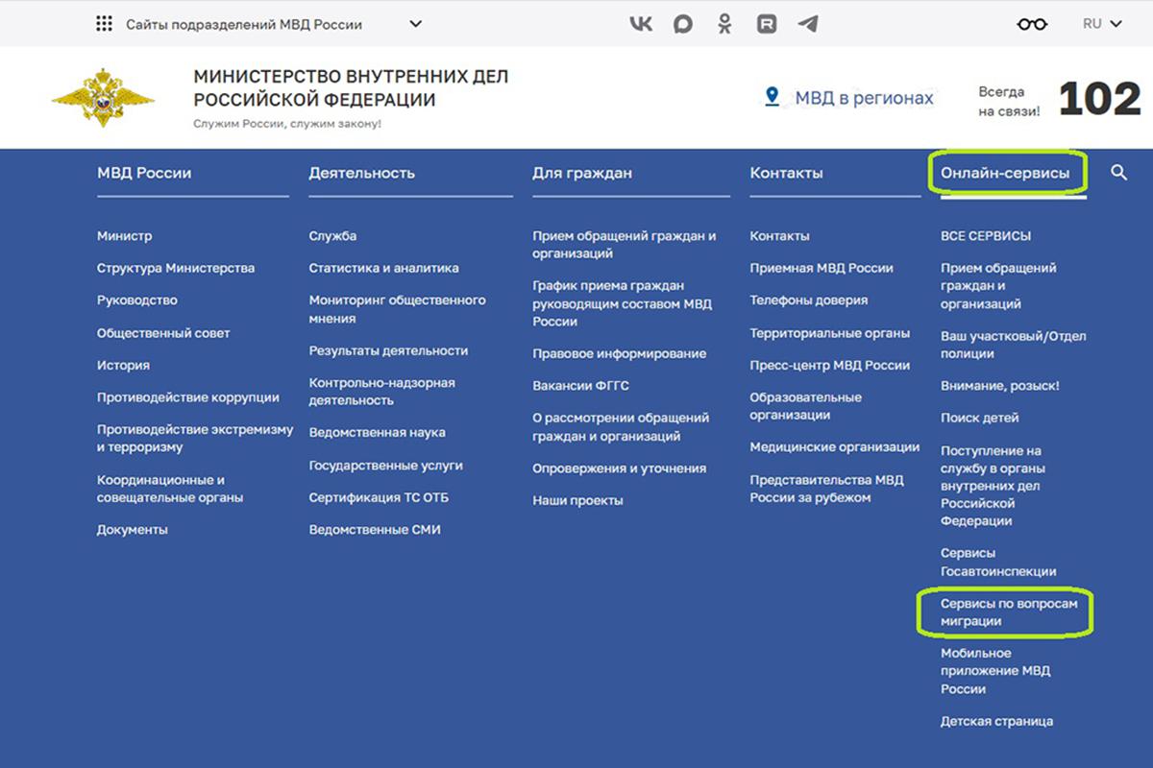Click the 102 emergency number
The width and height of the screenshot is (1153, 768).
click(1099, 100)
